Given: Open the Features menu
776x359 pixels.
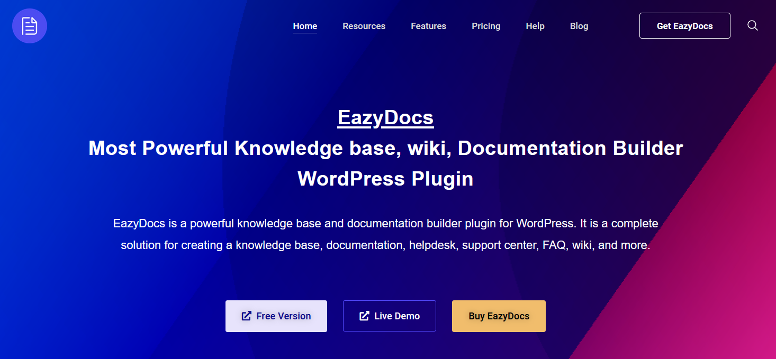Looking at the screenshot, I should 428,26.
